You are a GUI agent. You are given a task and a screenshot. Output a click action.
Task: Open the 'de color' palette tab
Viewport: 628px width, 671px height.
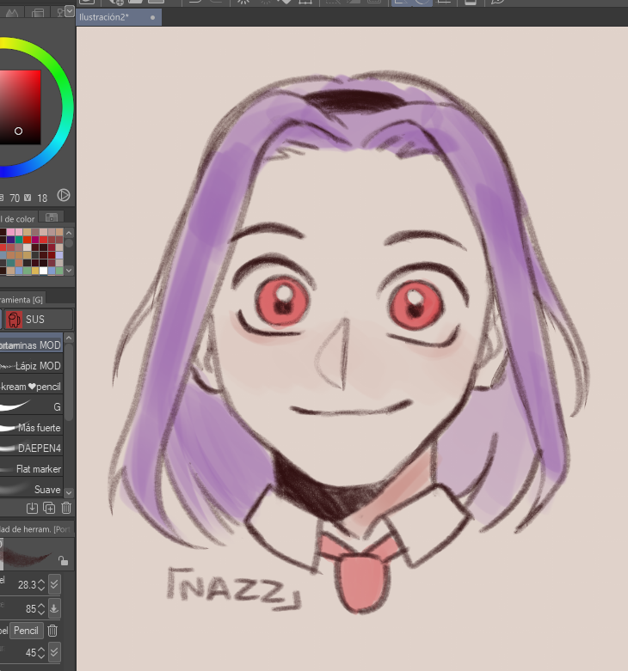[18, 219]
